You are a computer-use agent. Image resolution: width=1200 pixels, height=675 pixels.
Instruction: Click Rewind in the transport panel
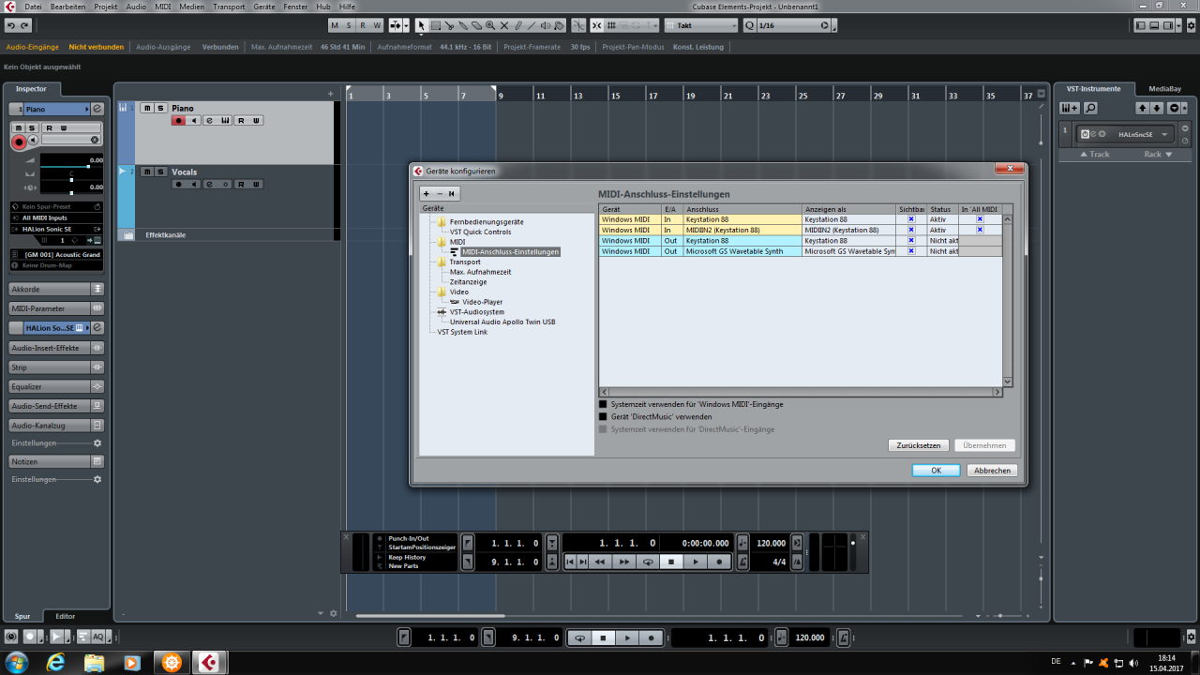[600, 562]
